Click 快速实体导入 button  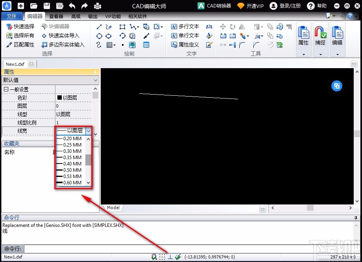point(61,35)
